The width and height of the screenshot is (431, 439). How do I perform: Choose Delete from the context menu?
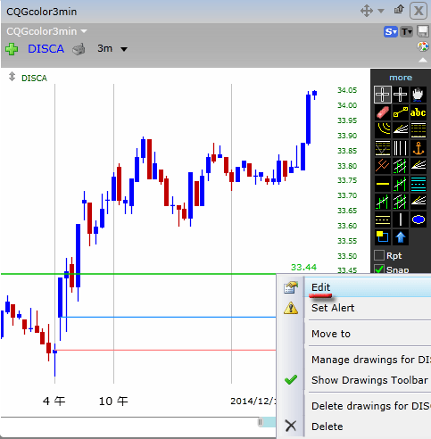[368, 427]
